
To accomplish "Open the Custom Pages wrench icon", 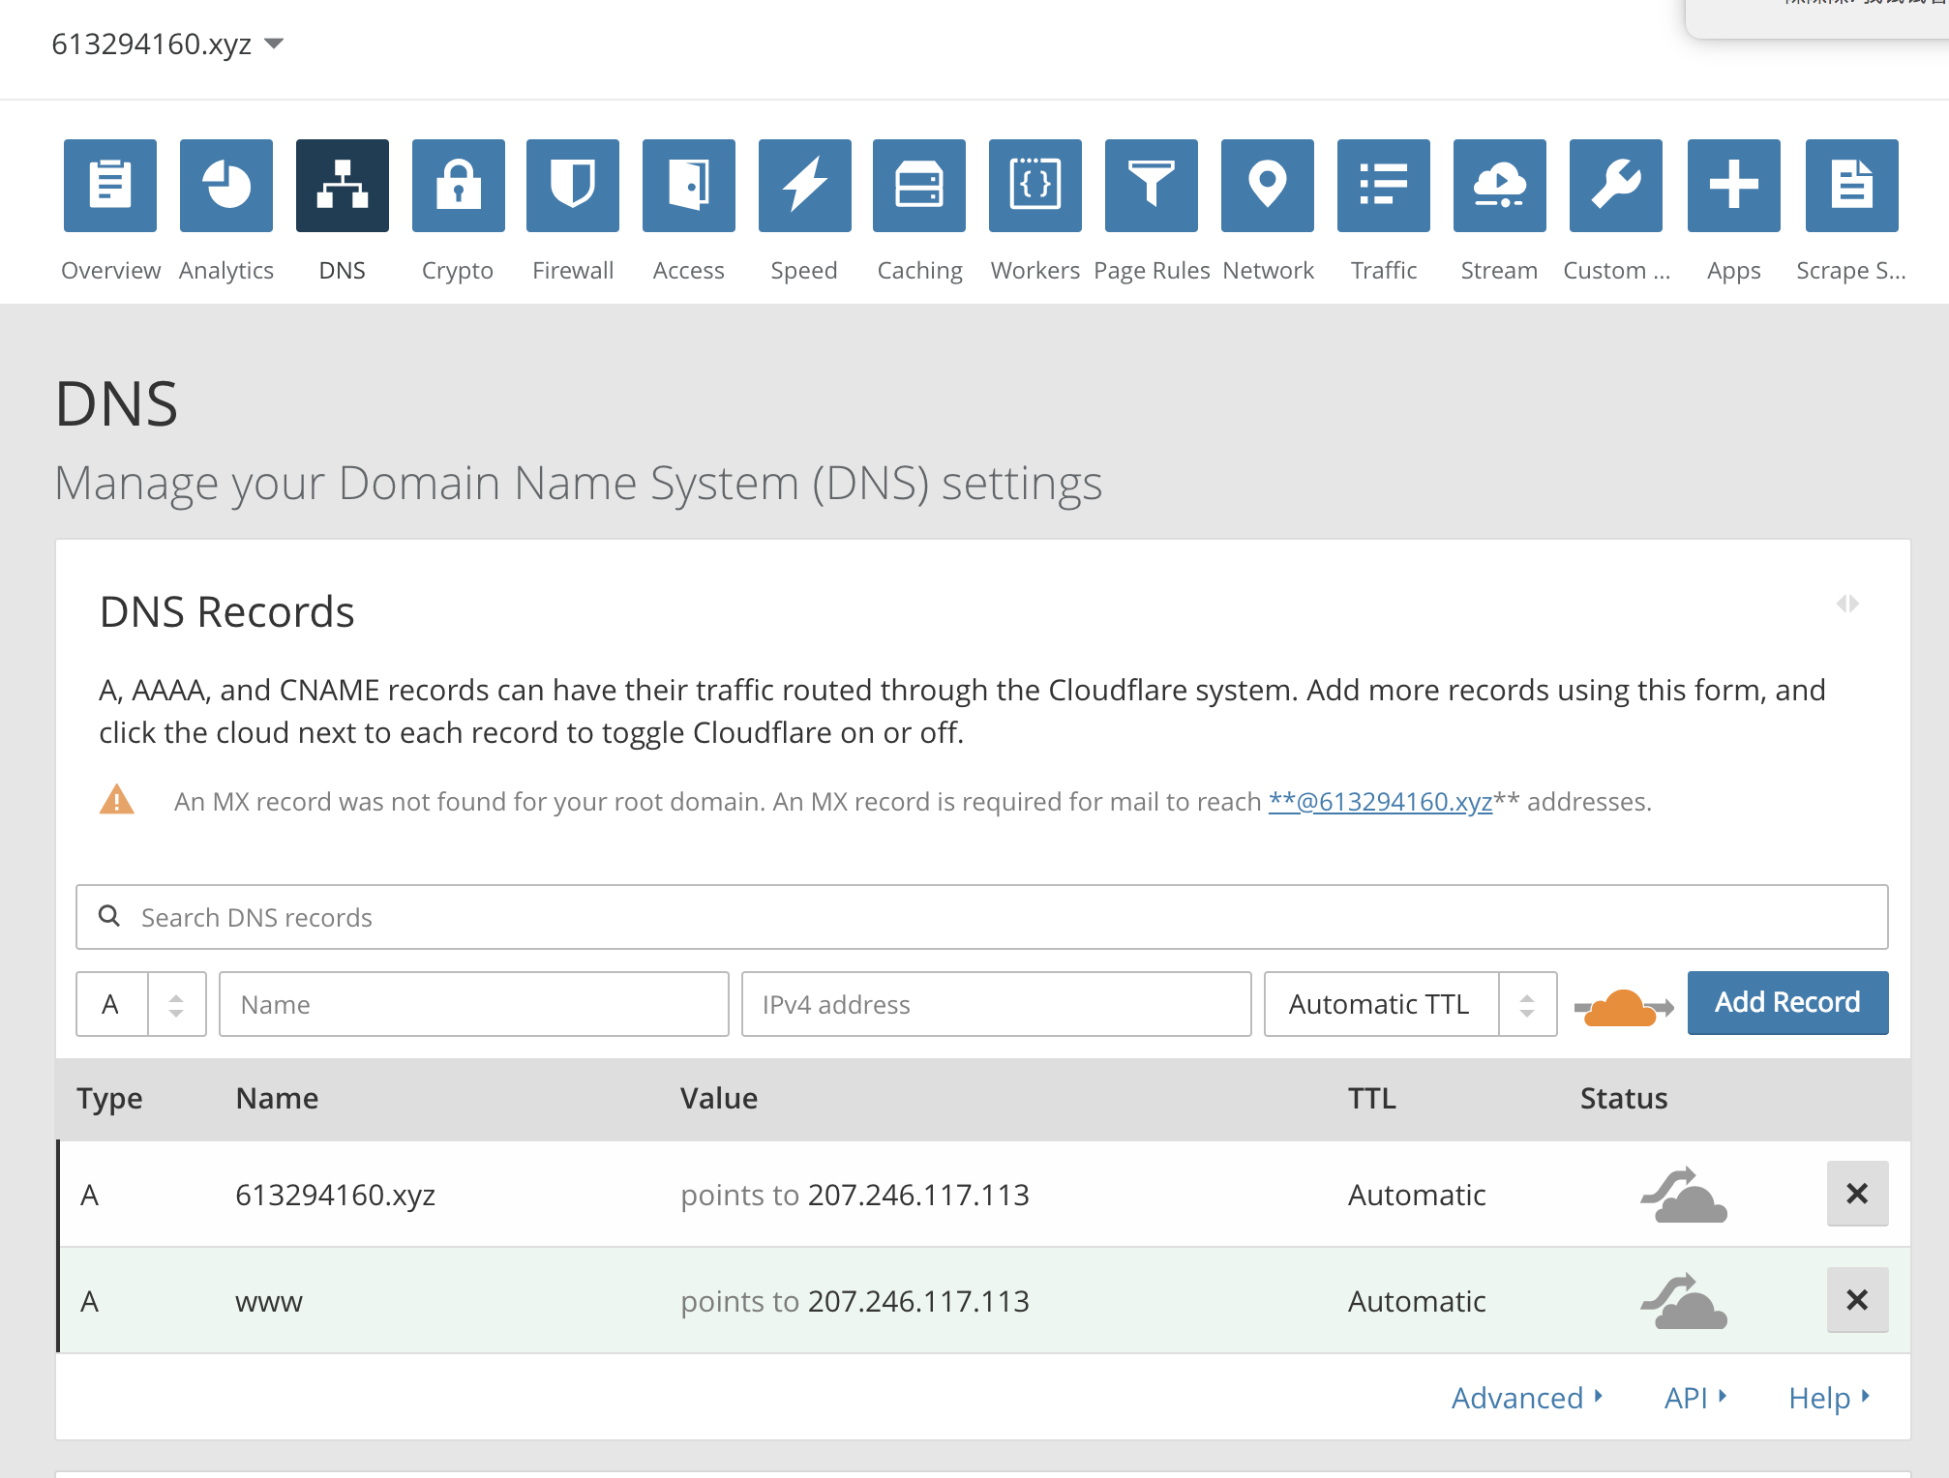I will [1616, 186].
